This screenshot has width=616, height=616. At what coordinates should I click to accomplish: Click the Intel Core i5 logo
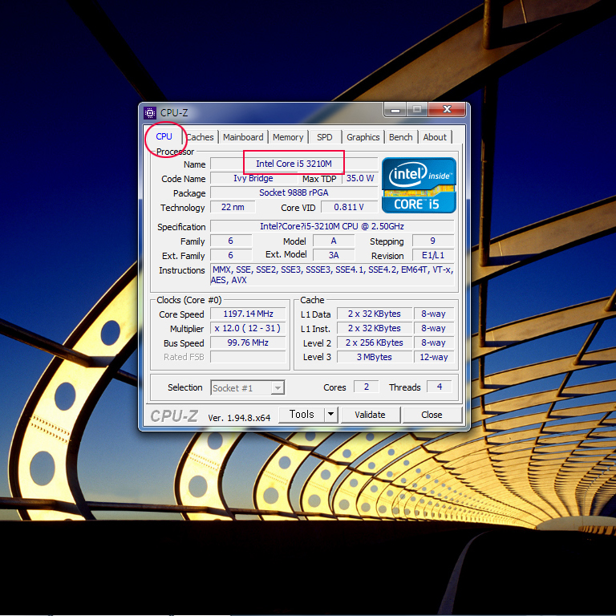click(419, 185)
